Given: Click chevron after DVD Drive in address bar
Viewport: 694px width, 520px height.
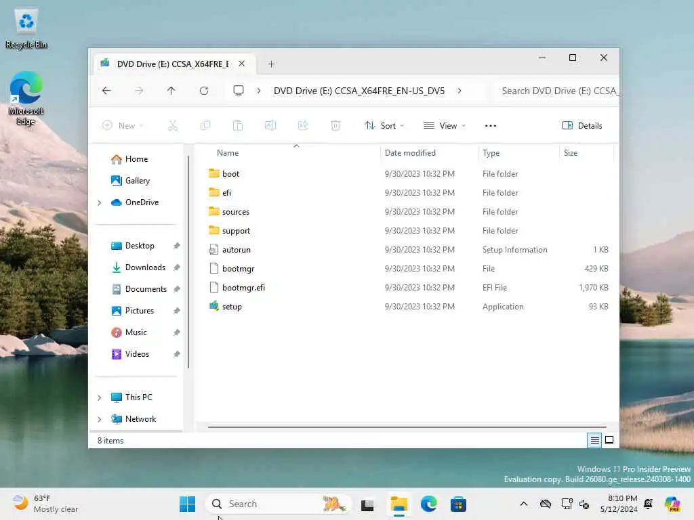Looking at the screenshot, I should point(460,91).
